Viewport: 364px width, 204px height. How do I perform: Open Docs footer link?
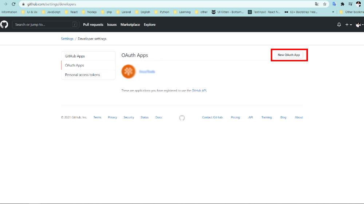[159, 117]
